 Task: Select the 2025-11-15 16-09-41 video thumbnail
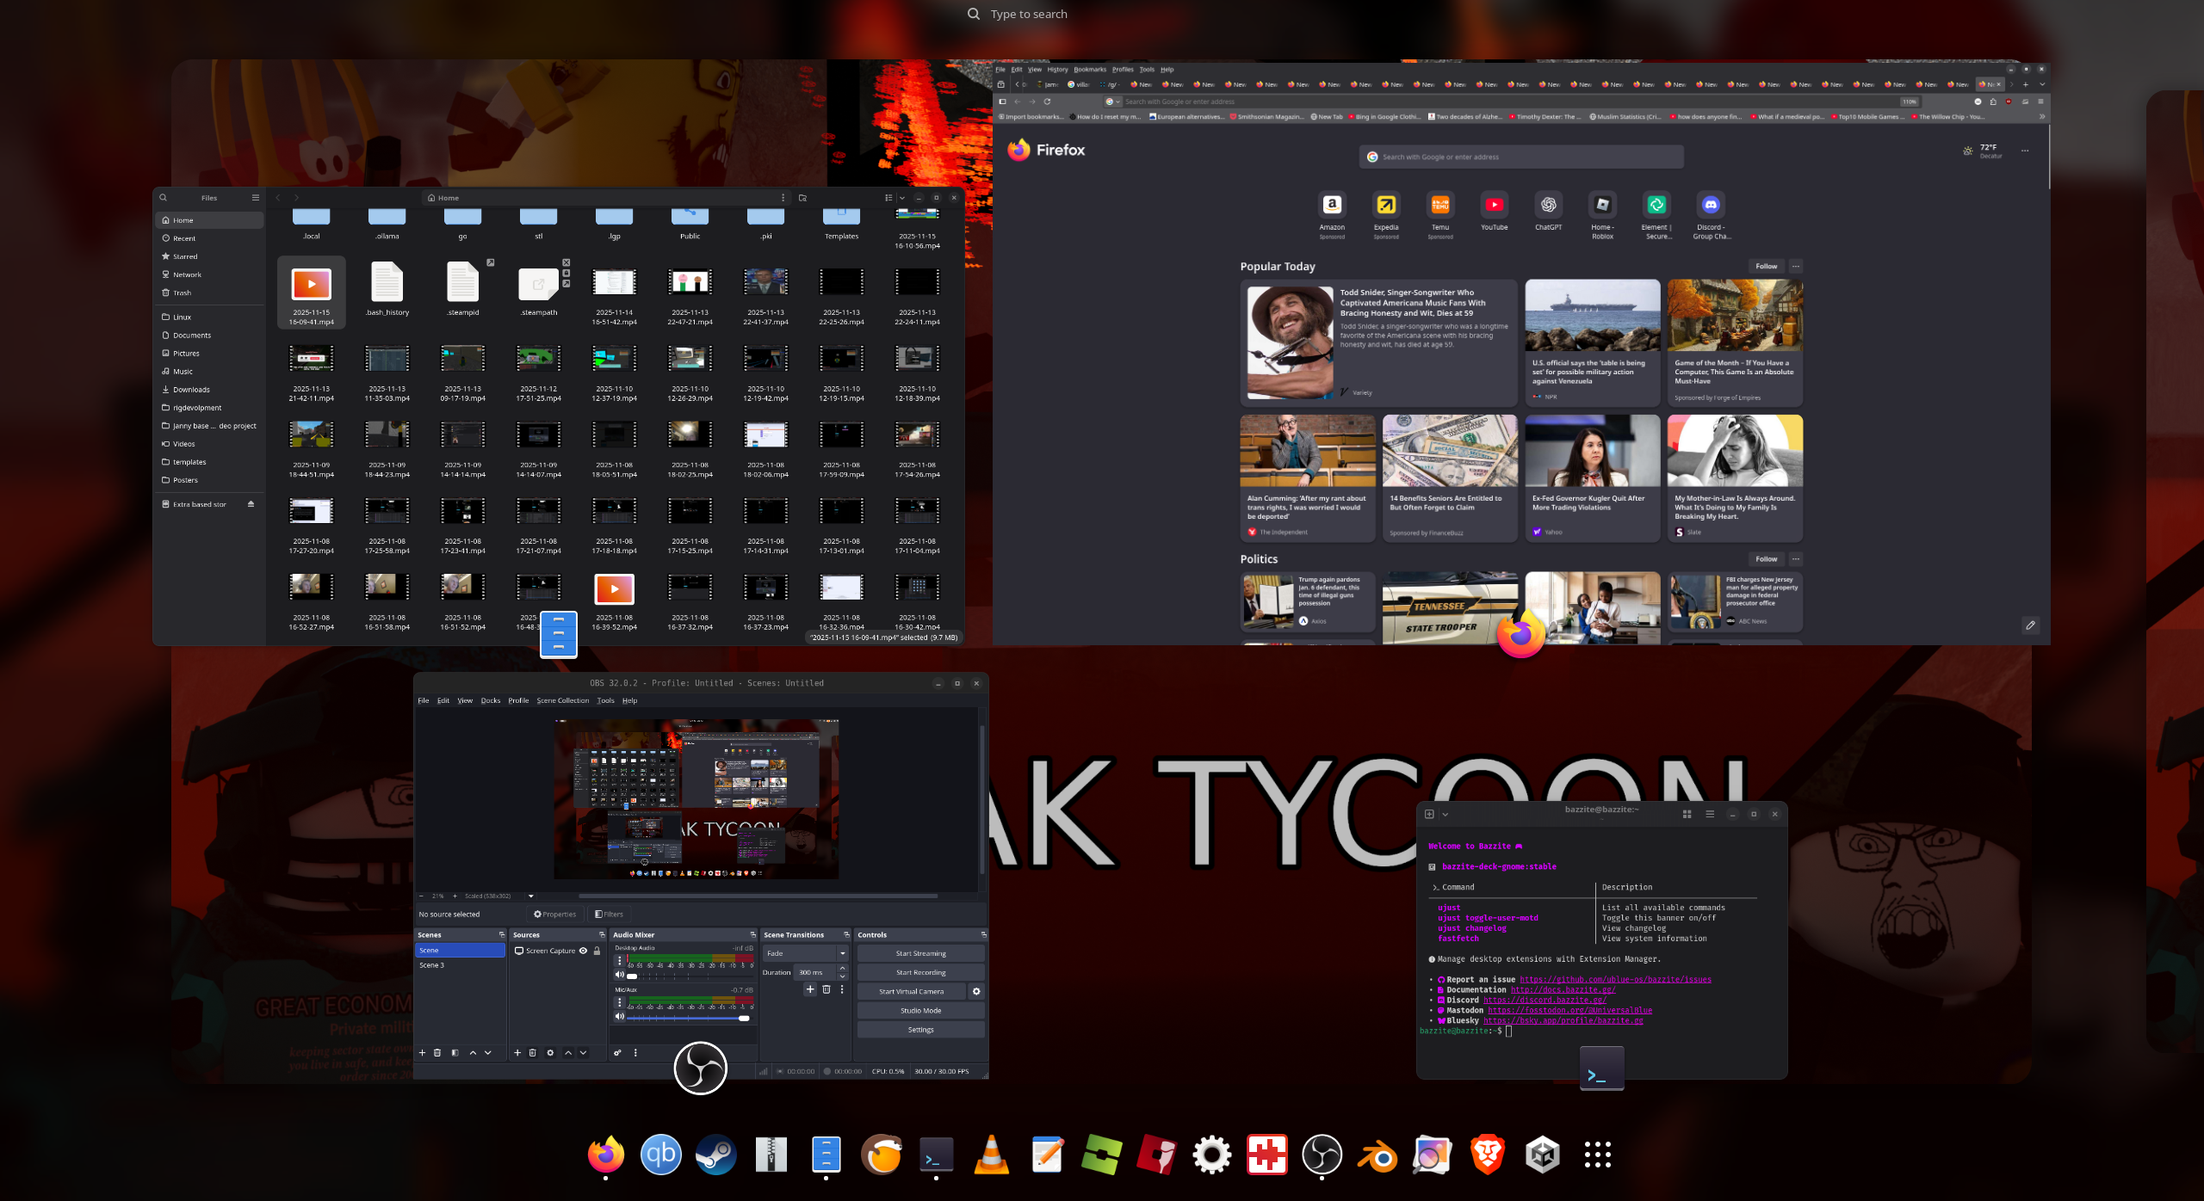tap(311, 284)
